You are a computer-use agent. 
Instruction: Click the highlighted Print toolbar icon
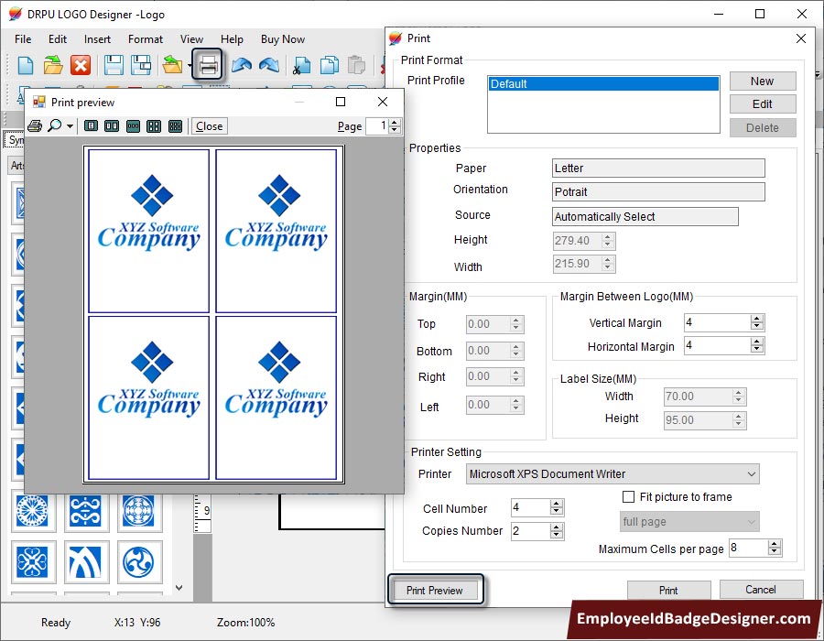pos(209,65)
